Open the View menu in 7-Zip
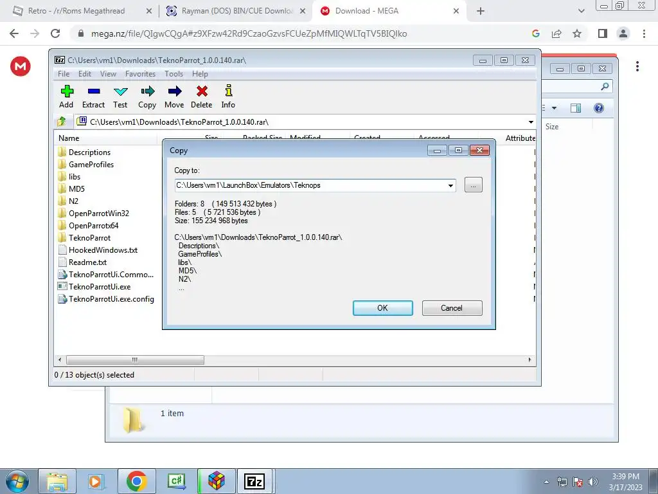 tap(108, 74)
